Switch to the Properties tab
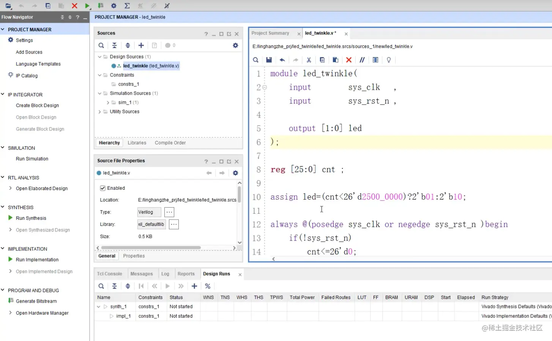This screenshot has height=341, width=552. click(x=134, y=256)
